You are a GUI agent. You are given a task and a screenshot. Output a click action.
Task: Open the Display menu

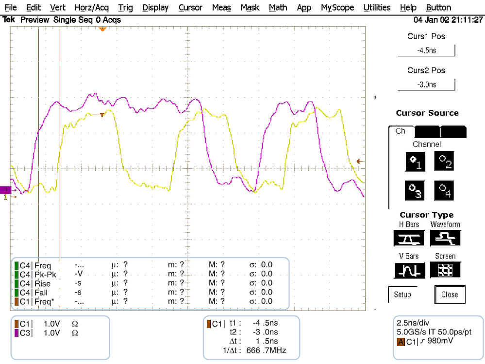(155, 8)
